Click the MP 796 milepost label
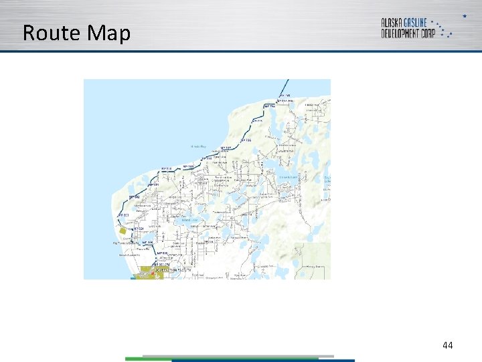Screen dimensions: 482x362 (x=246, y=140)
